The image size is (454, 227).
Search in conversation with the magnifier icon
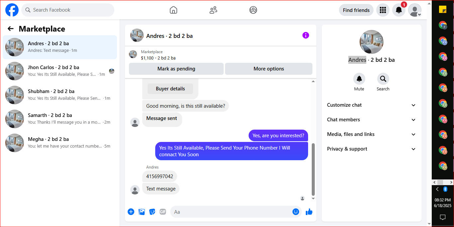pos(383,79)
